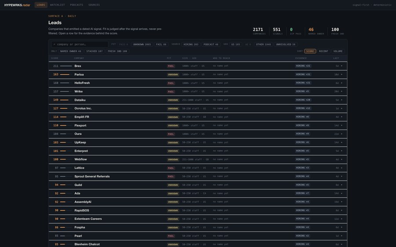The height and width of the screenshot is (247, 396).
Task: Click HIRING ×21 evidence on Brex row
Action: click(x=303, y=66)
